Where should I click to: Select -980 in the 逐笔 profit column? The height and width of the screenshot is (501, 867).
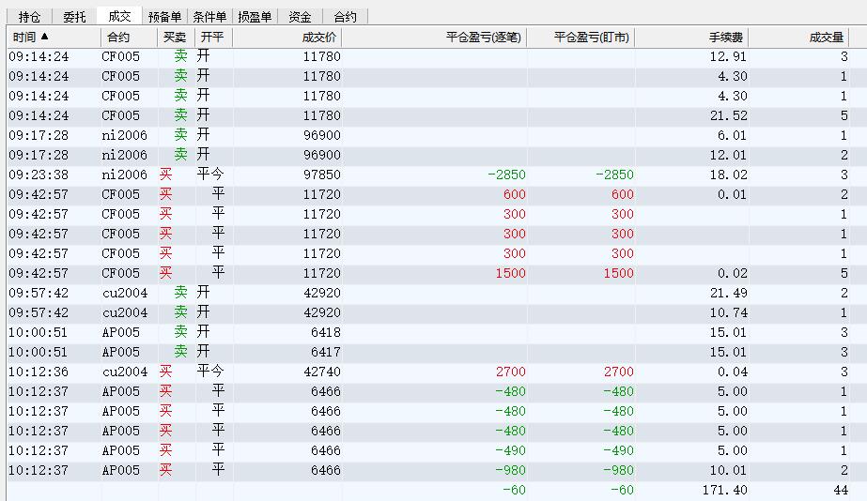point(510,471)
